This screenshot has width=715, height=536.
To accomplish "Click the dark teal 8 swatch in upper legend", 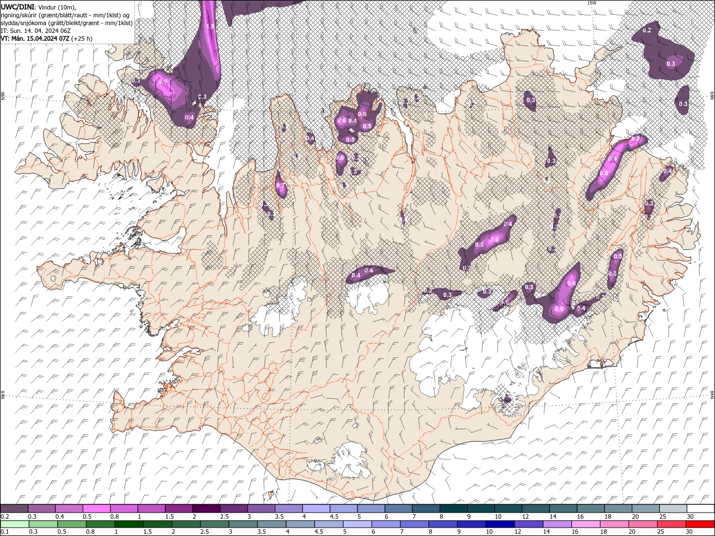I will point(453,509).
